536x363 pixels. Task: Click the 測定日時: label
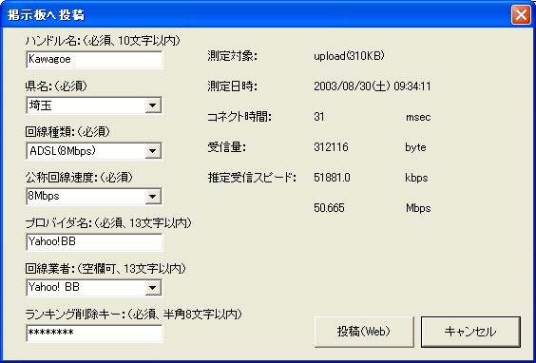tap(233, 86)
